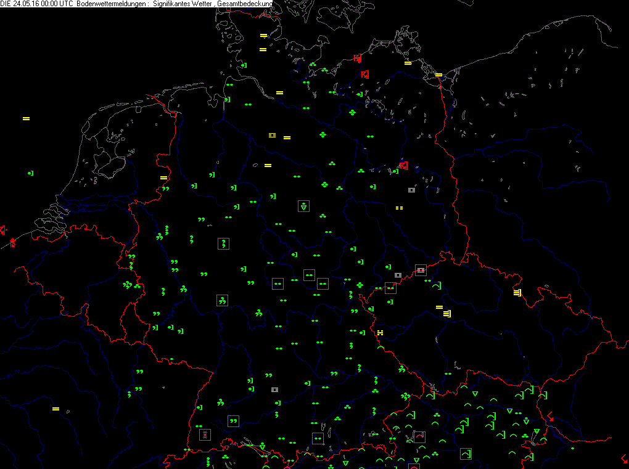This screenshot has height=469, width=629.
Task: Click the red lightning symbol near Austria's eastern border
Action: click(550, 417)
